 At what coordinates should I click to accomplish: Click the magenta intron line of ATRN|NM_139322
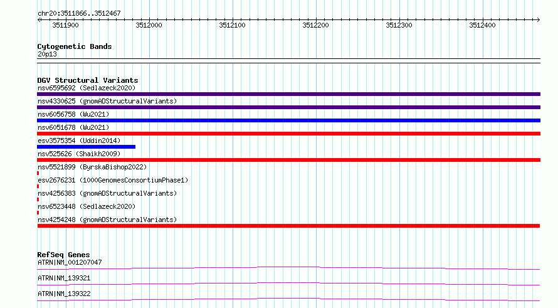[288, 299]
